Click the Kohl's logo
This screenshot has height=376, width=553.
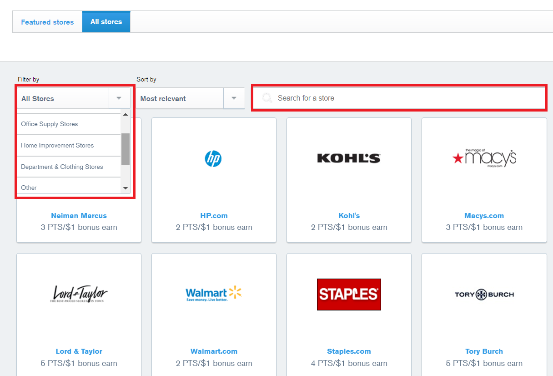pyautogui.click(x=349, y=158)
